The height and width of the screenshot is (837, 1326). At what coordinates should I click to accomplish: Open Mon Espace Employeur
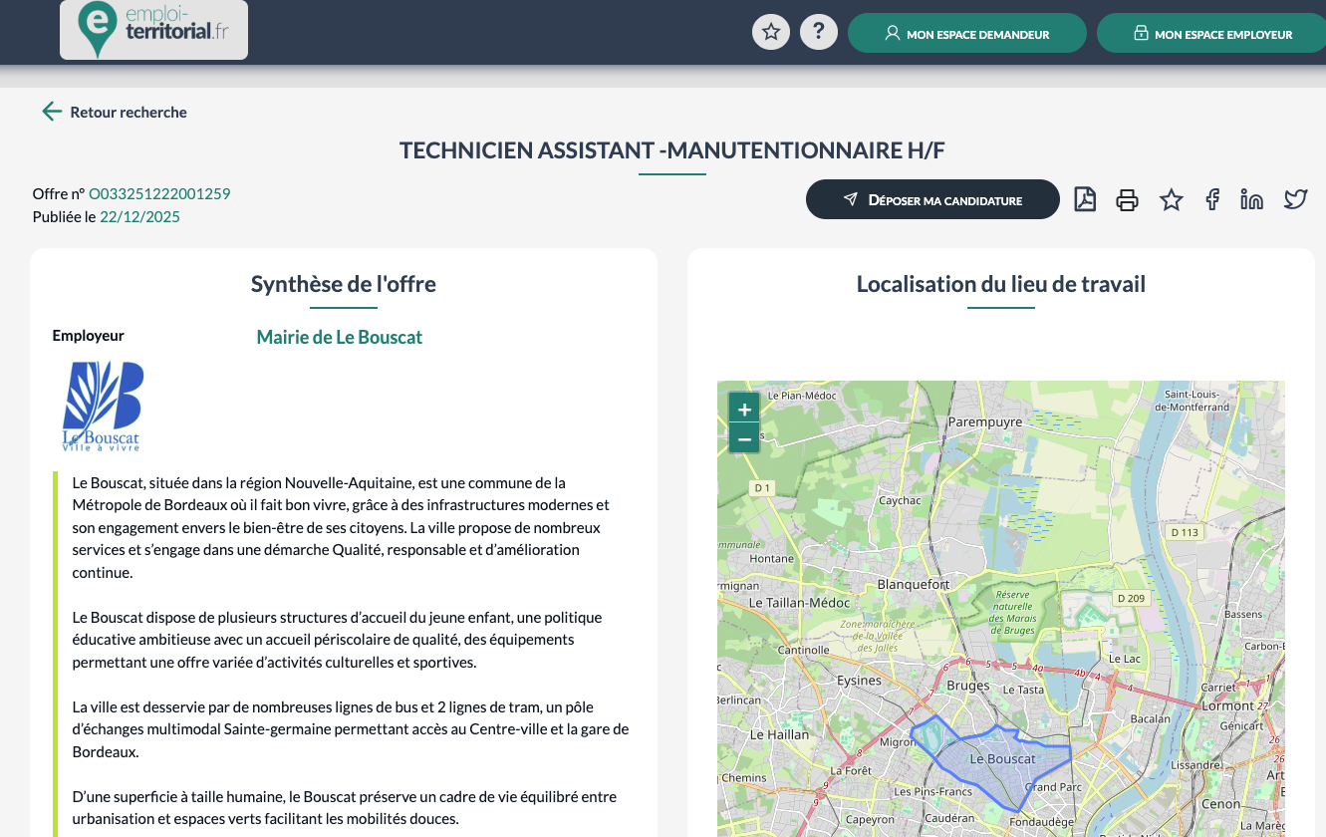[1211, 34]
